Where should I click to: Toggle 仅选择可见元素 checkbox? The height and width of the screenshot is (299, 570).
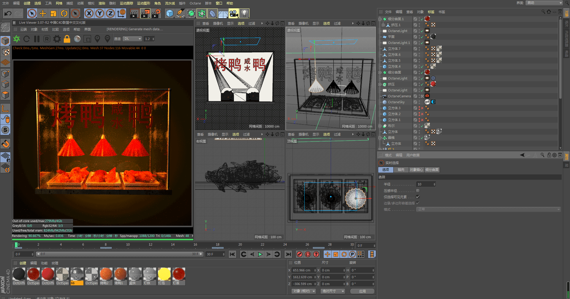(418, 197)
